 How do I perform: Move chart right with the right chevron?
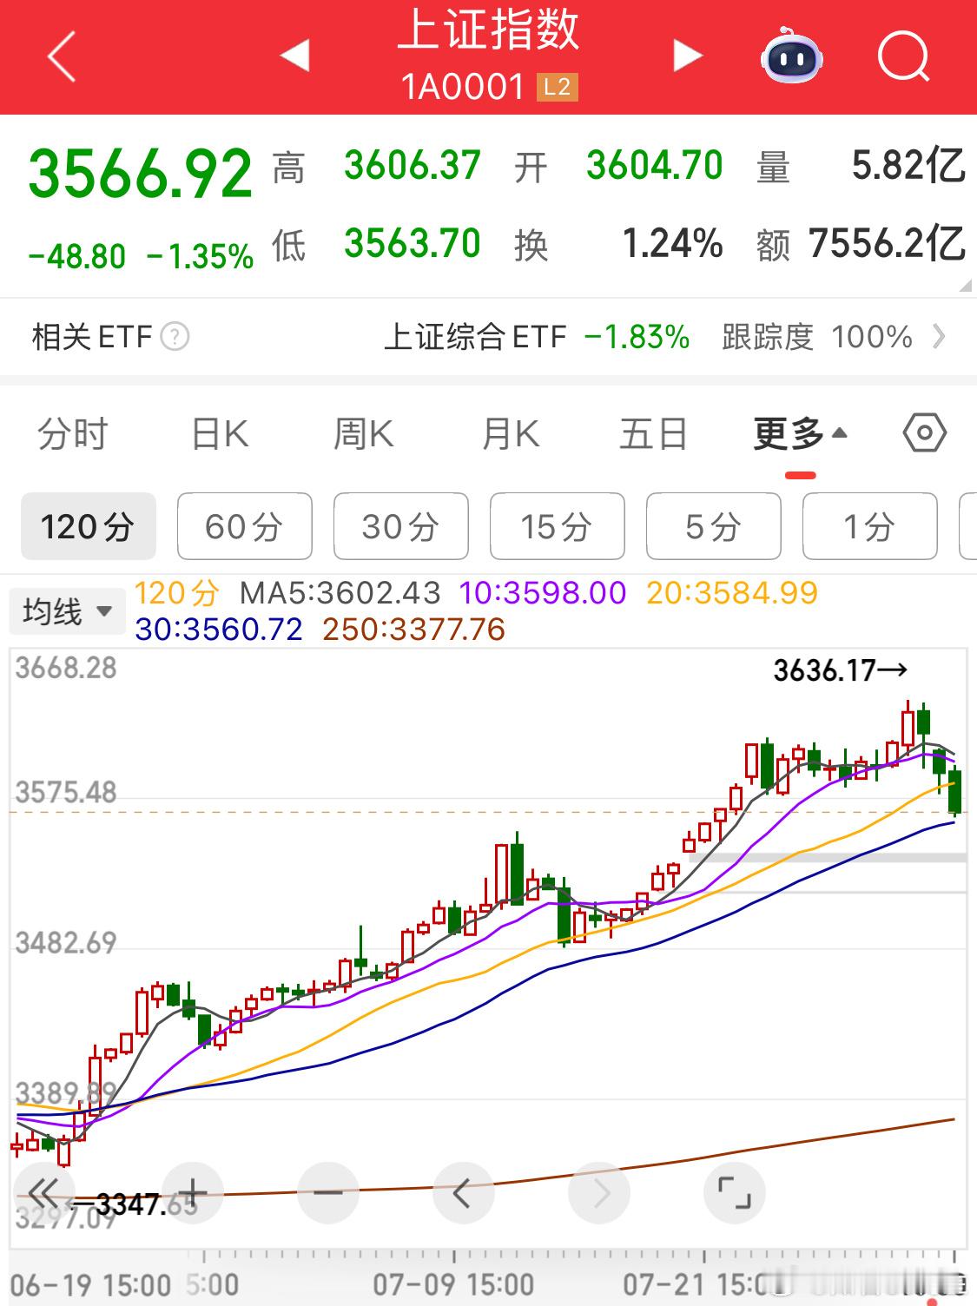[x=599, y=1193]
